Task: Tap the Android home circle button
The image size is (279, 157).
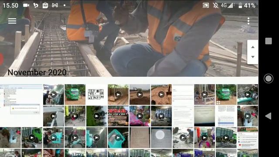Action: pyautogui.click(x=269, y=78)
